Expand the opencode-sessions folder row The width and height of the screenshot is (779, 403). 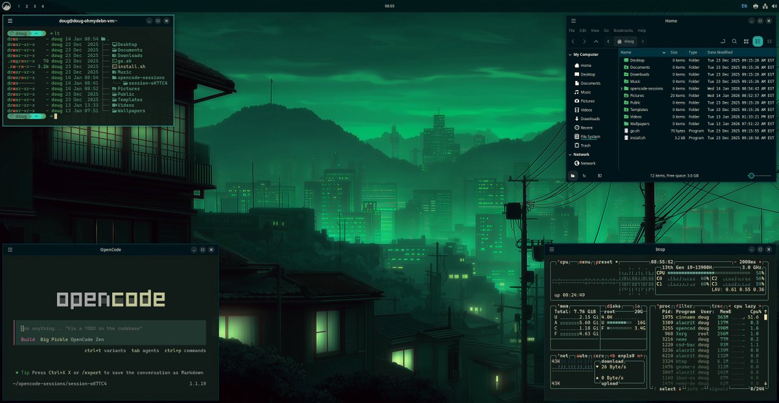(x=621, y=88)
